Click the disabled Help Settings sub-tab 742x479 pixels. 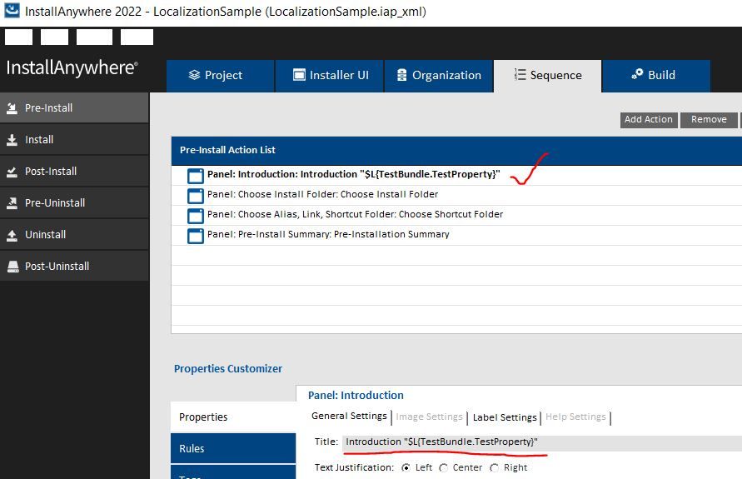(x=575, y=417)
